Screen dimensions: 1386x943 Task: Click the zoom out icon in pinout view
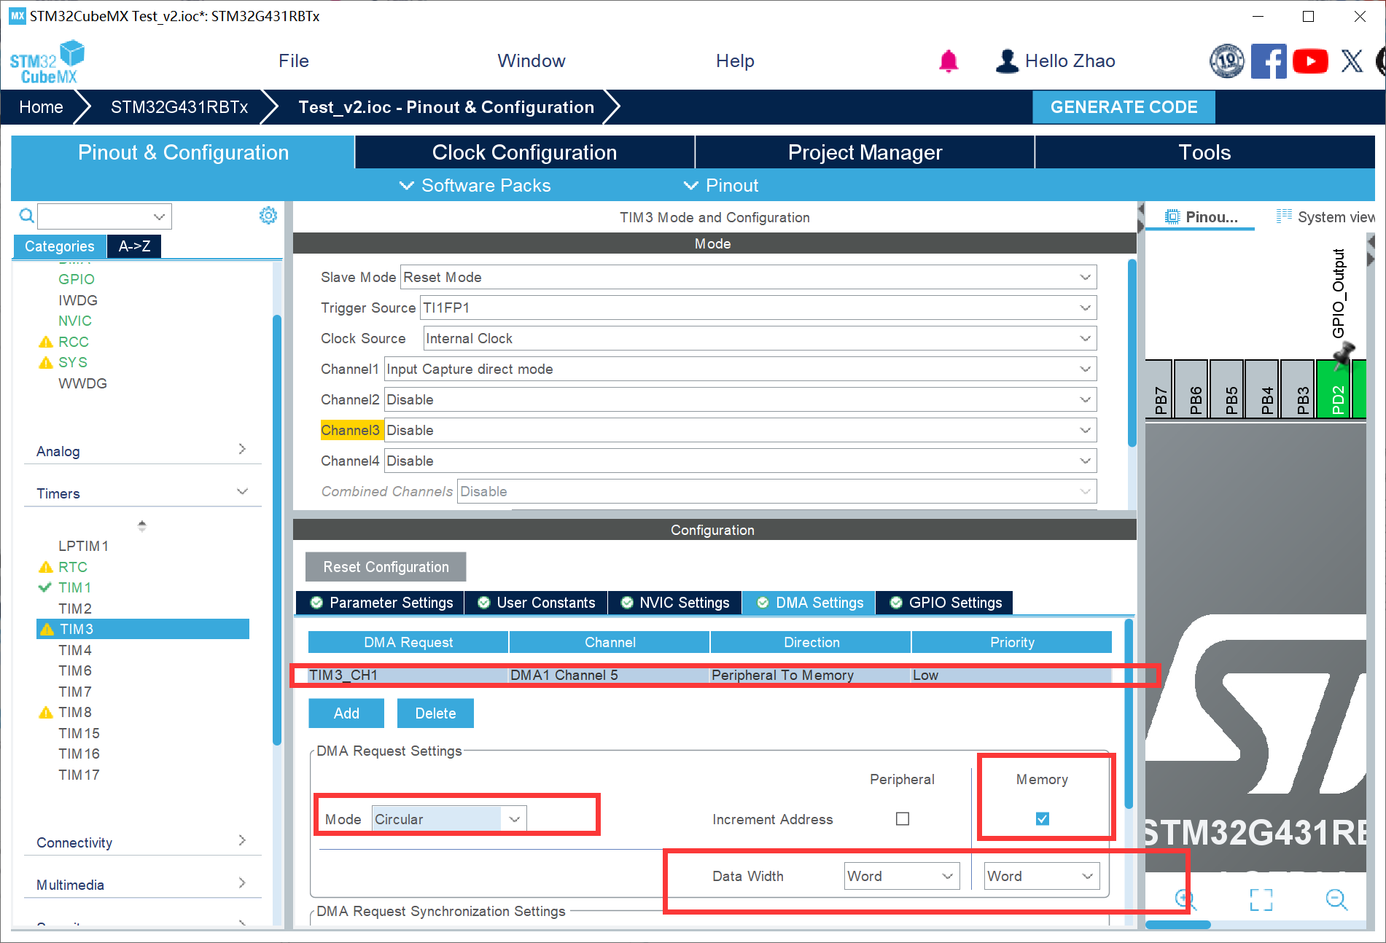(1336, 899)
